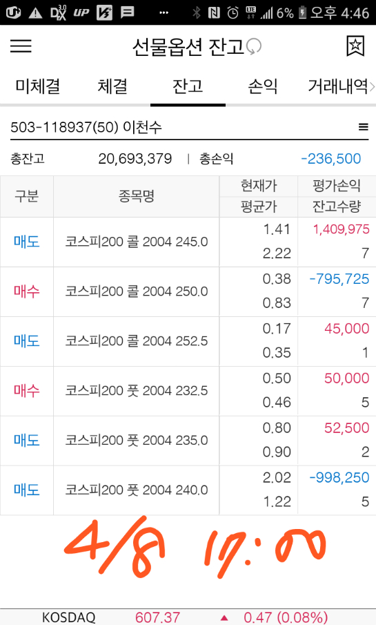Open the 거래내역 tab
This screenshot has width=376, height=625.
coord(338,86)
